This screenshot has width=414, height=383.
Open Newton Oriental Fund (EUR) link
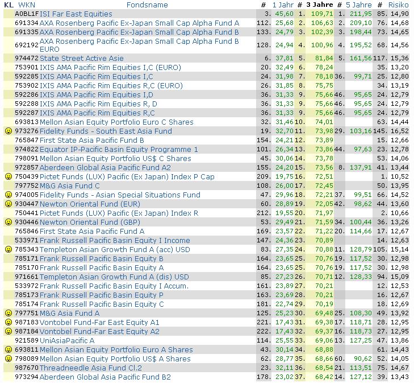[90, 204]
